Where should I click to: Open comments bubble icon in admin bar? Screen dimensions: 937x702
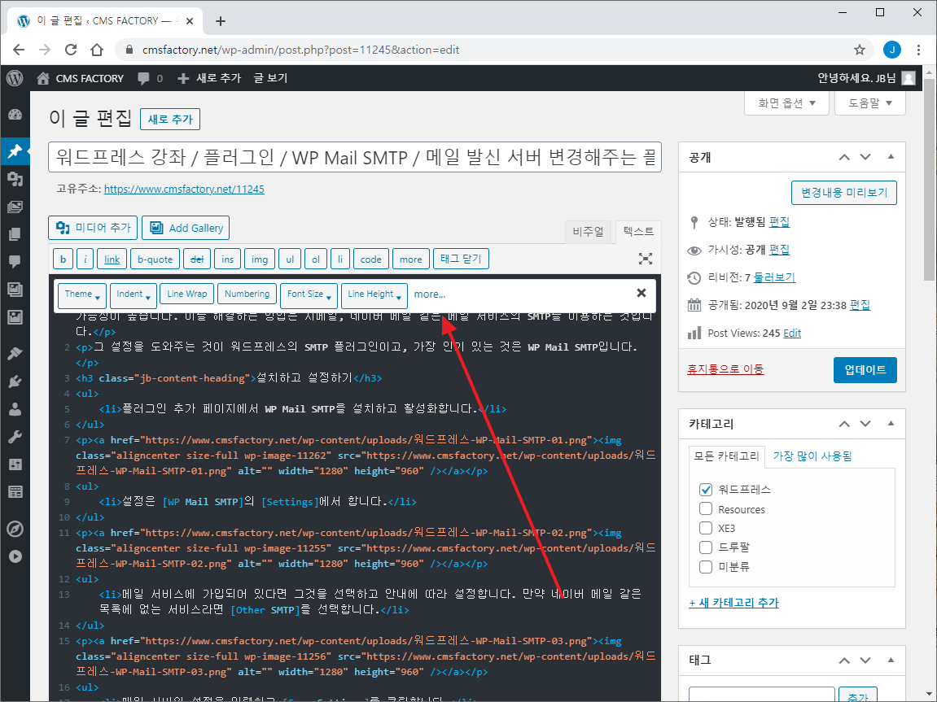pos(143,78)
